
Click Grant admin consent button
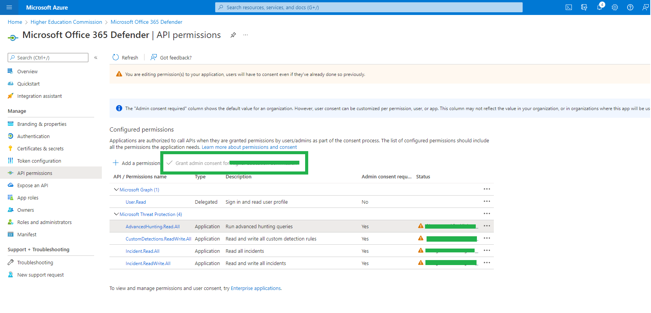[233, 163]
